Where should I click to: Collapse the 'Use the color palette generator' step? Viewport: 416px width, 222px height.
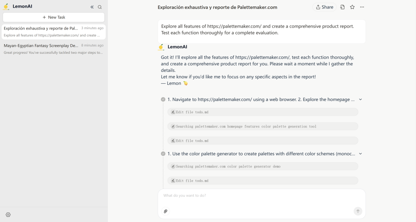(361, 154)
